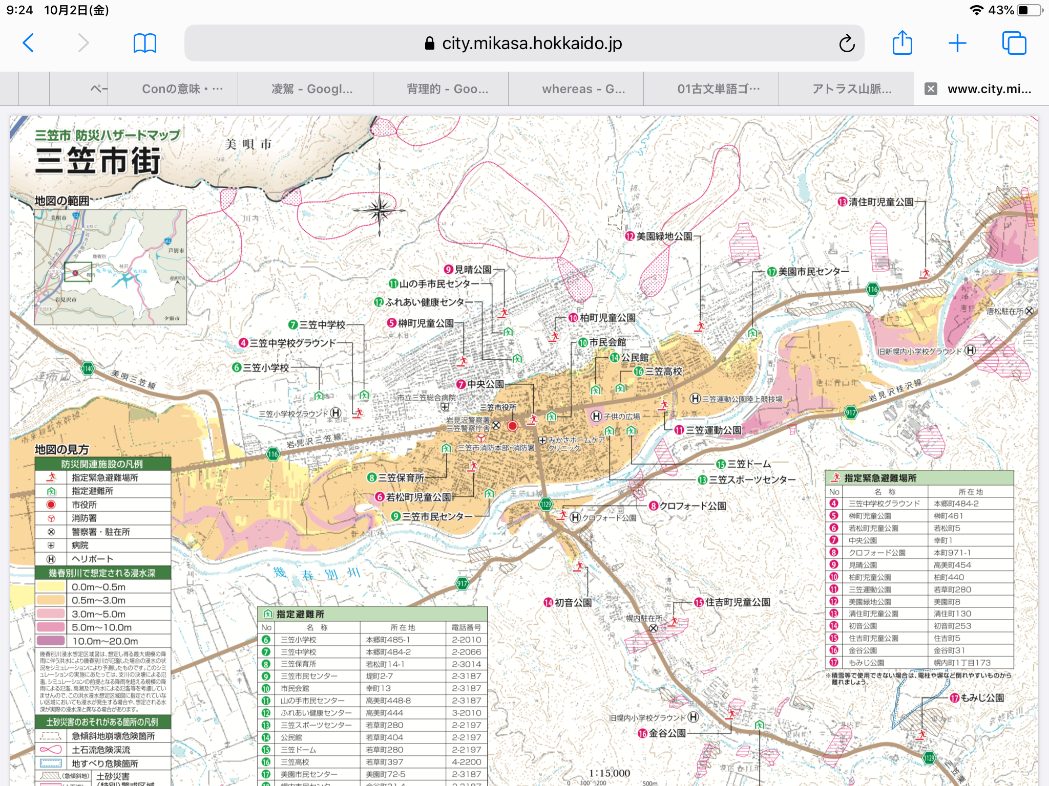Switch to the whereas - G... tab
Viewport: 1049px width, 786px height.
(x=583, y=89)
